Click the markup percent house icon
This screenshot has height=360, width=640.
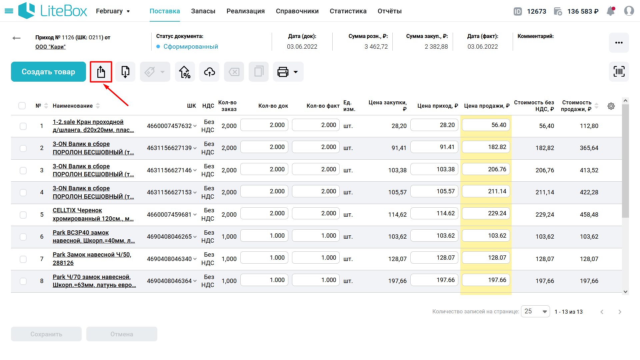click(x=185, y=72)
